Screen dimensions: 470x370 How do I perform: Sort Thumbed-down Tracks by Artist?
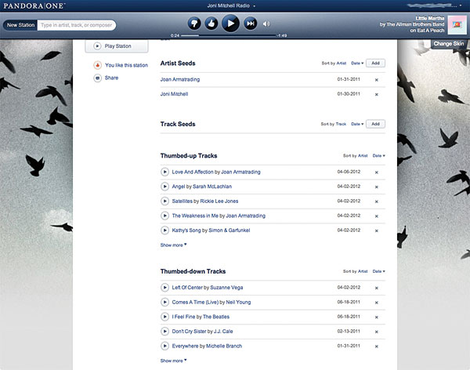pos(363,271)
